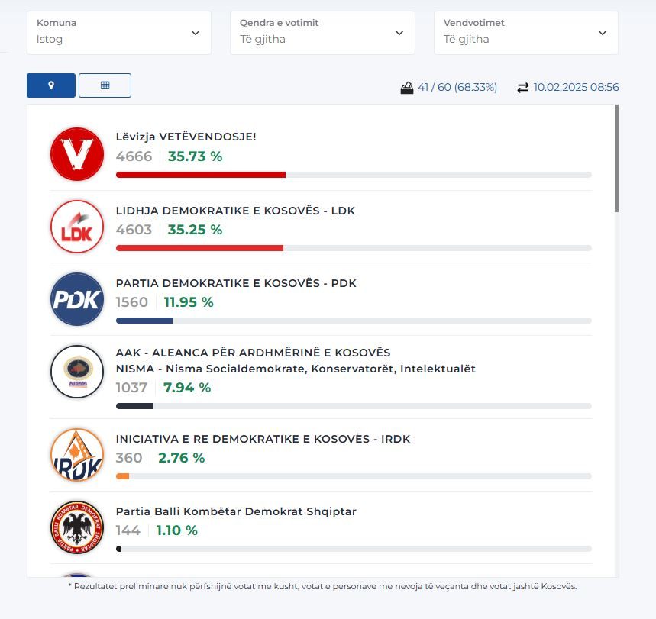The width and height of the screenshot is (656, 619).
Task: Click the red Vetëvendosje percentage bar
Action: coord(201,175)
